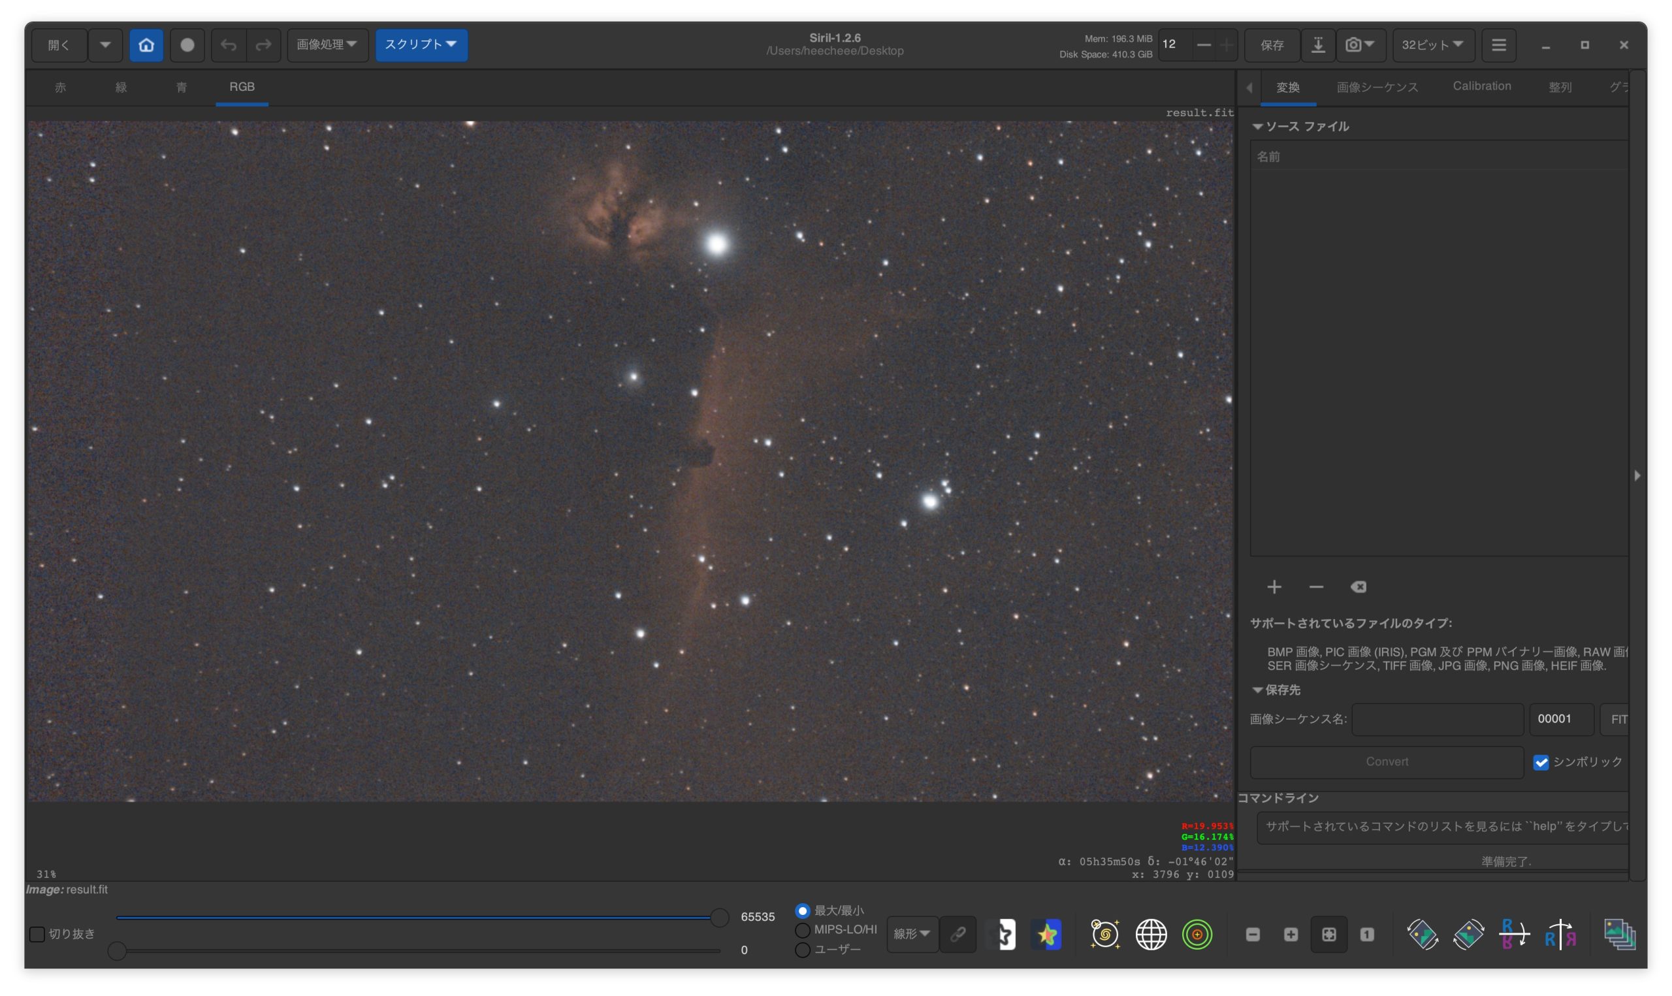
Task: Select the MIPS-LO/HI radio button
Action: pyautogui.click(x=803, y=930)
